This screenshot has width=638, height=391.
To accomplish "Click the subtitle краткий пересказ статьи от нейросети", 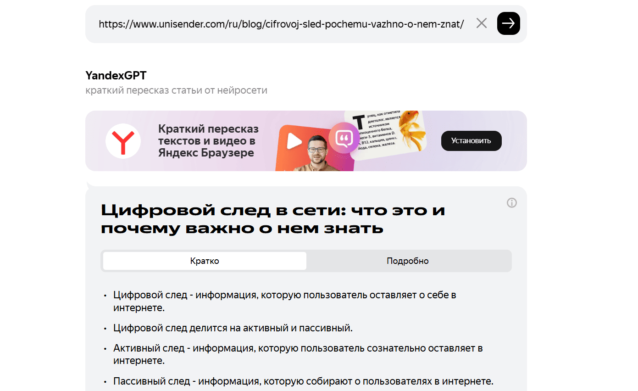I will (x=176, y=90).
